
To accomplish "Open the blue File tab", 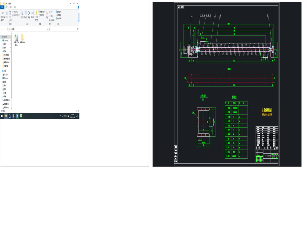I will 2,7.
